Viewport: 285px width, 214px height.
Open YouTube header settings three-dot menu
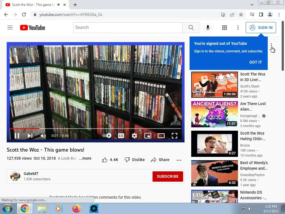[238, 28]
